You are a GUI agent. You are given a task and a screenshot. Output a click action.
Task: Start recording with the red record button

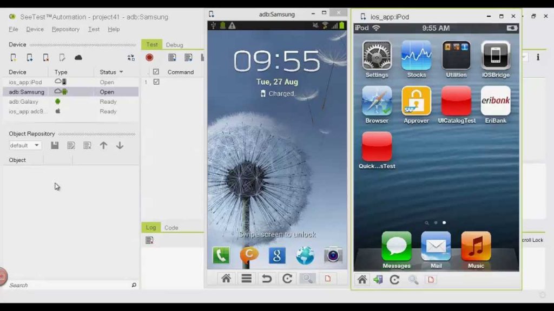149,57
